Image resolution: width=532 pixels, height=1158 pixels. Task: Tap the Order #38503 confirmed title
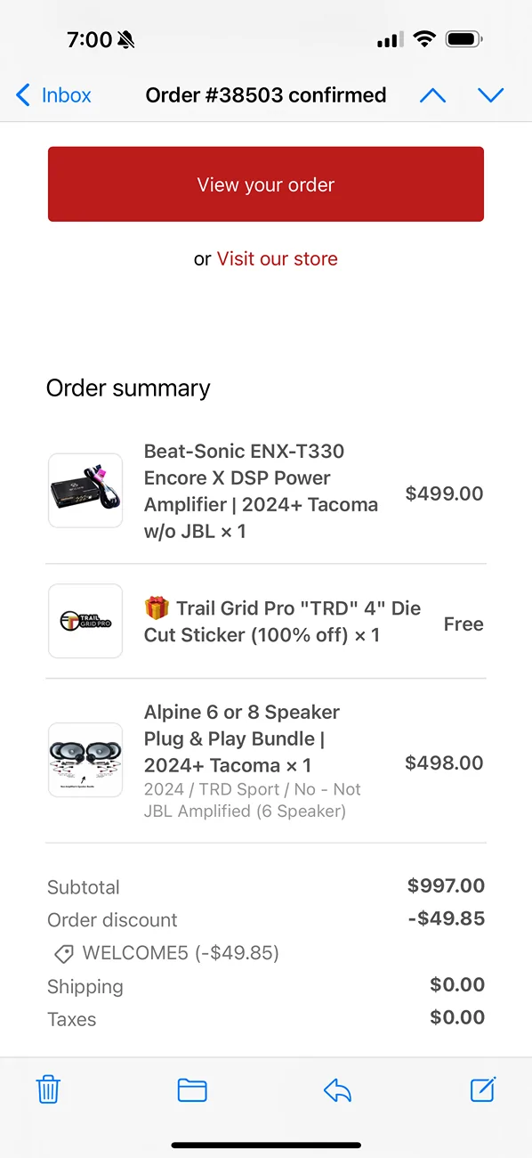[x=265, y=94]
